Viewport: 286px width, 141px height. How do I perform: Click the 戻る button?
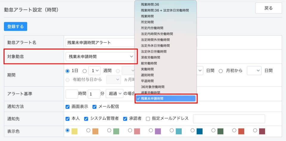268,8
